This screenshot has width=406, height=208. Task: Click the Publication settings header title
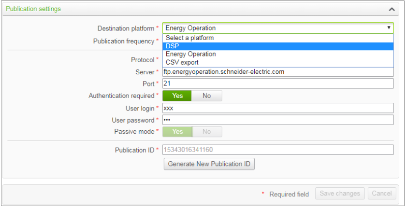click(33, 9)
